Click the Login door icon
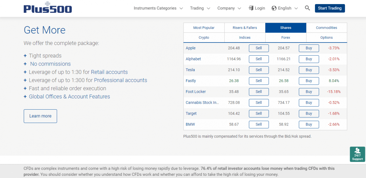Viewport: 366px width, 178px height. point(251,8)
